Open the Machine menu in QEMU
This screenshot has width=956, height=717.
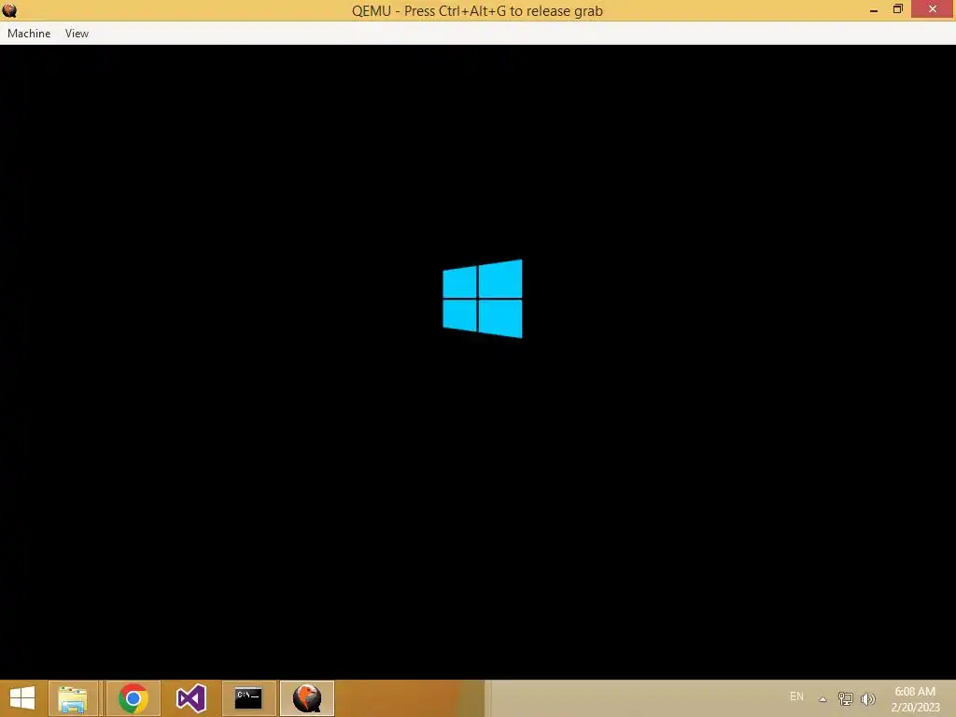pyautogui.click(x=29, y=34)
